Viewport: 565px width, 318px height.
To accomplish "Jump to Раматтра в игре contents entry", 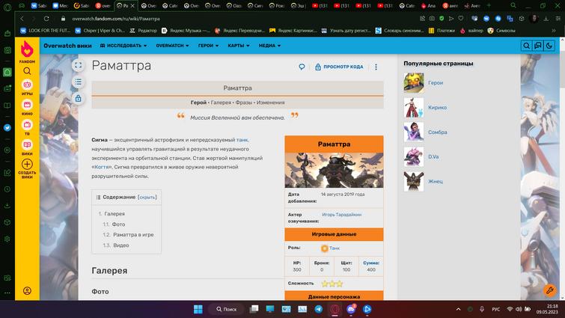I will (133, 235).
